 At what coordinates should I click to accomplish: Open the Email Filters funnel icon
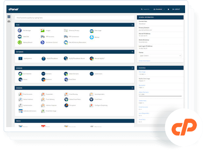click(91, 99)
